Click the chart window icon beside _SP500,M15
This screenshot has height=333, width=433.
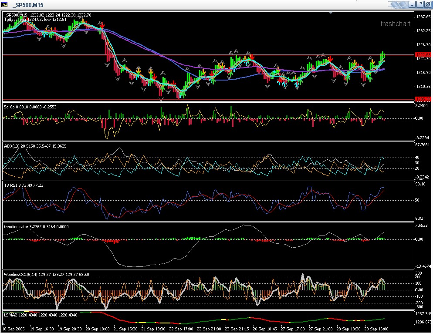[x=4, y=4]
